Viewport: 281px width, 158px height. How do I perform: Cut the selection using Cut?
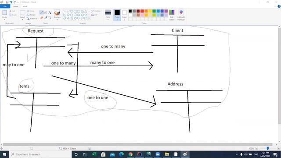(13, 11)
